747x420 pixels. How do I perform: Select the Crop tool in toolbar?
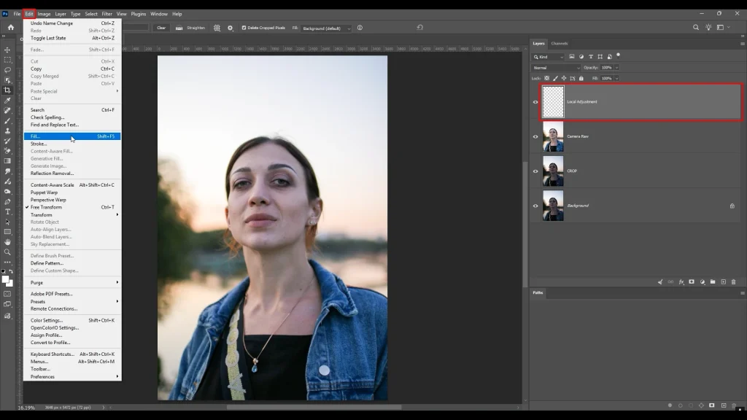(7, 90)
